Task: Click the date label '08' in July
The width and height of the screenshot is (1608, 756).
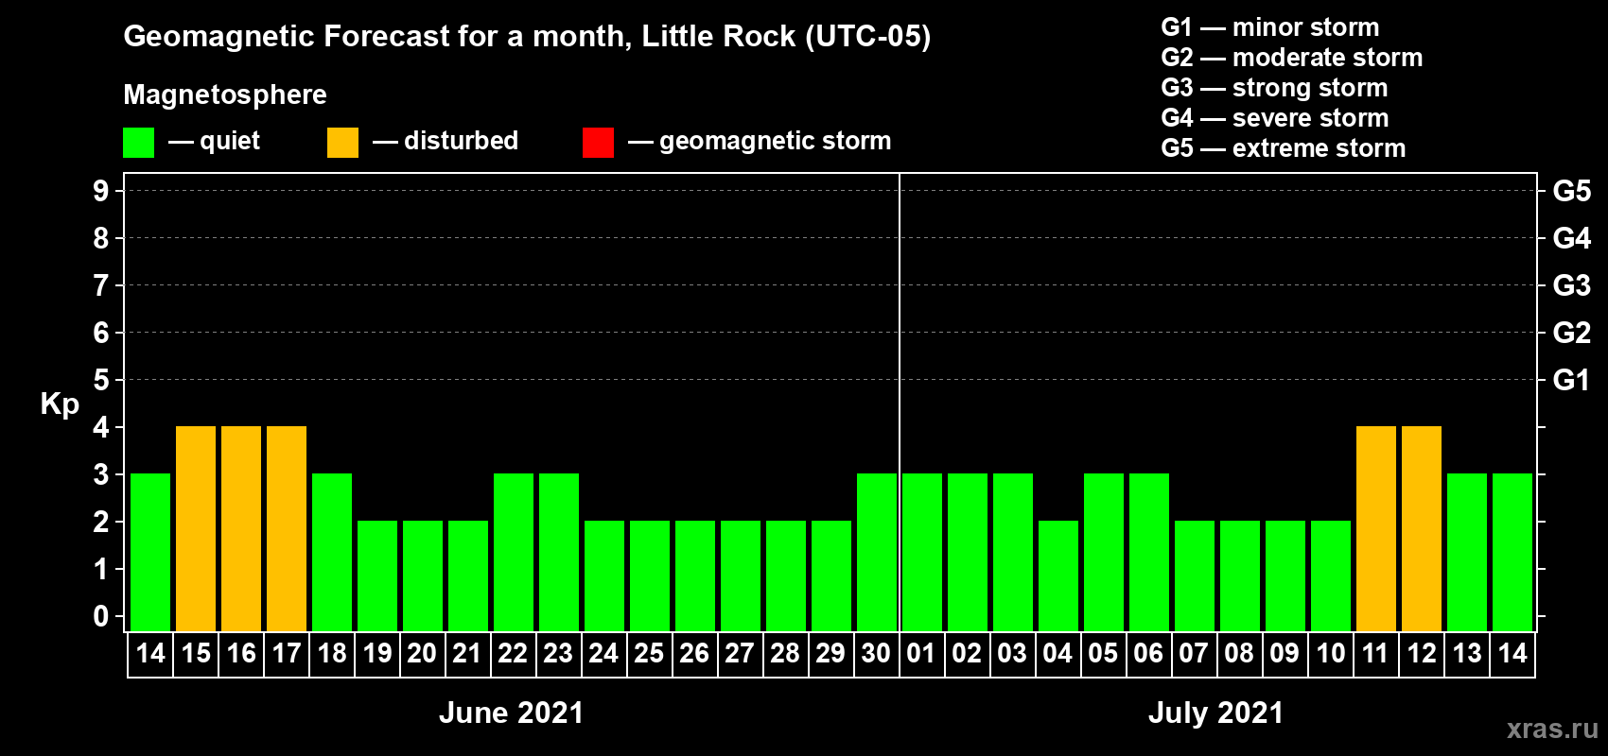Action: [x=1239, y=653]
